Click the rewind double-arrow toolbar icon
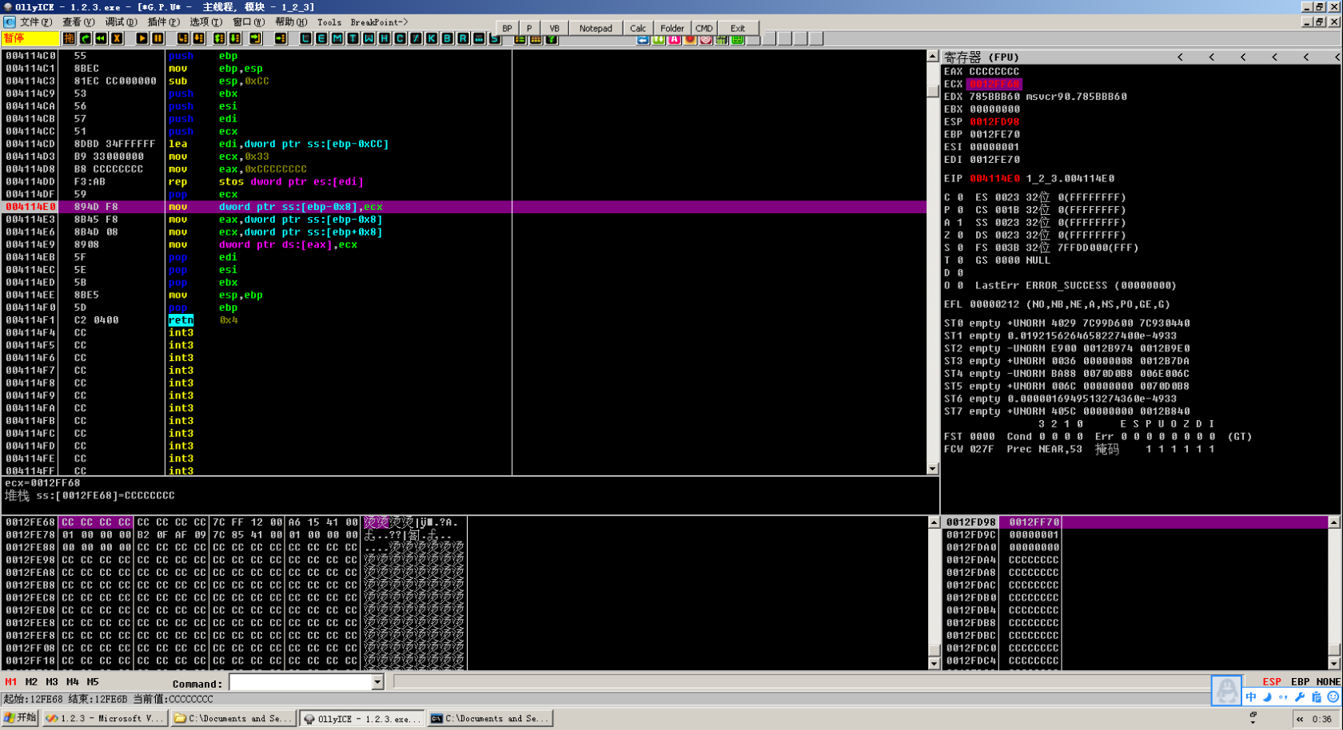Viewport: 1343px width, 730px height. click(101, 38)
